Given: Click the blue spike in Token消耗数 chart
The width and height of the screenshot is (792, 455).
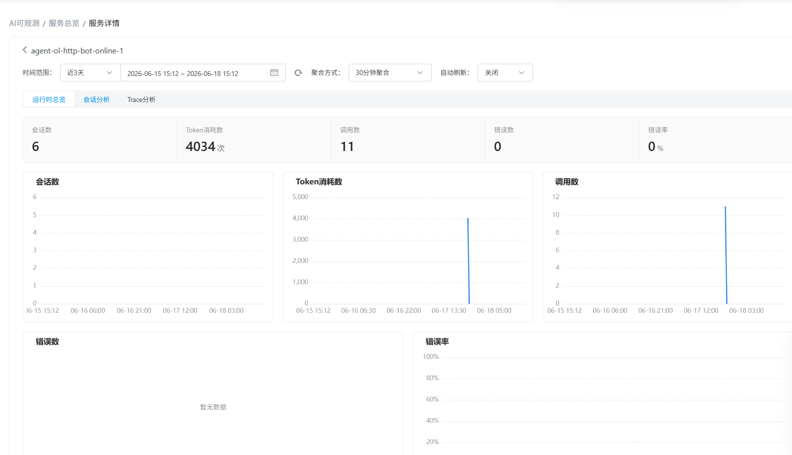Looking at the screenshot, I should pos(468,261).
